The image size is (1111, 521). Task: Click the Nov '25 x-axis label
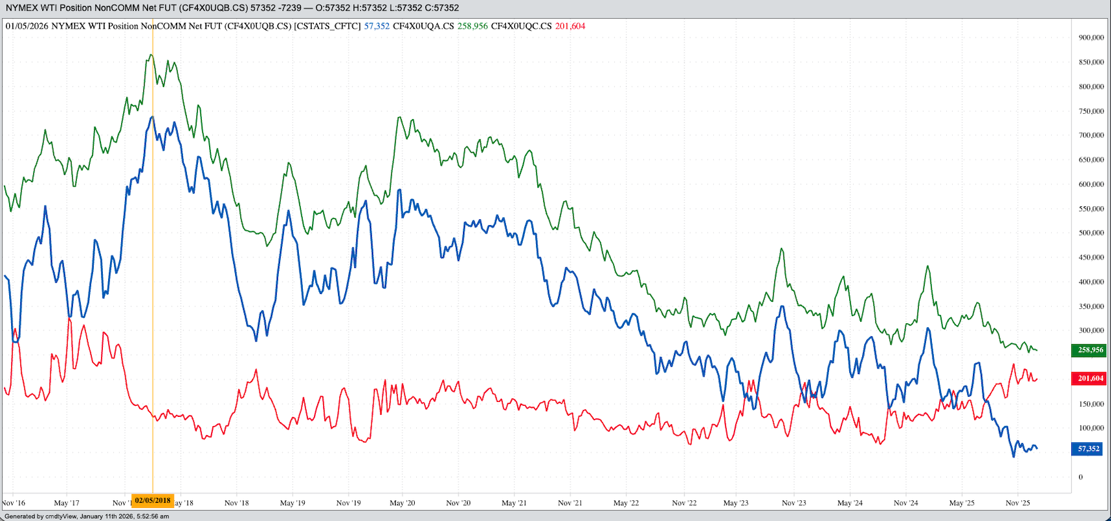1017,503
